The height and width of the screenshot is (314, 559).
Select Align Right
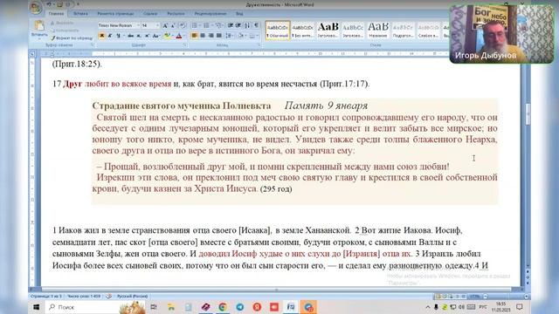[x=210, y=36]
